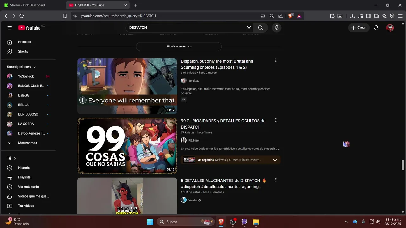
Task: Open video title 5 DETALLES ALUCINANTES de DISPATCH
Action: [x=224, y=184]
